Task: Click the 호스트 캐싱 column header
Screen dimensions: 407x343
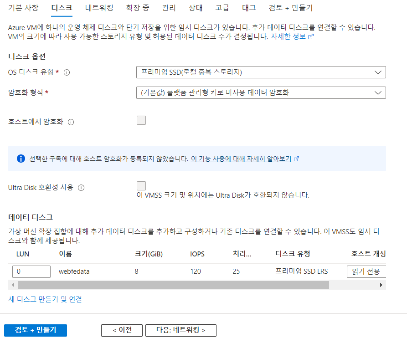Action: (x=369, y=254)
